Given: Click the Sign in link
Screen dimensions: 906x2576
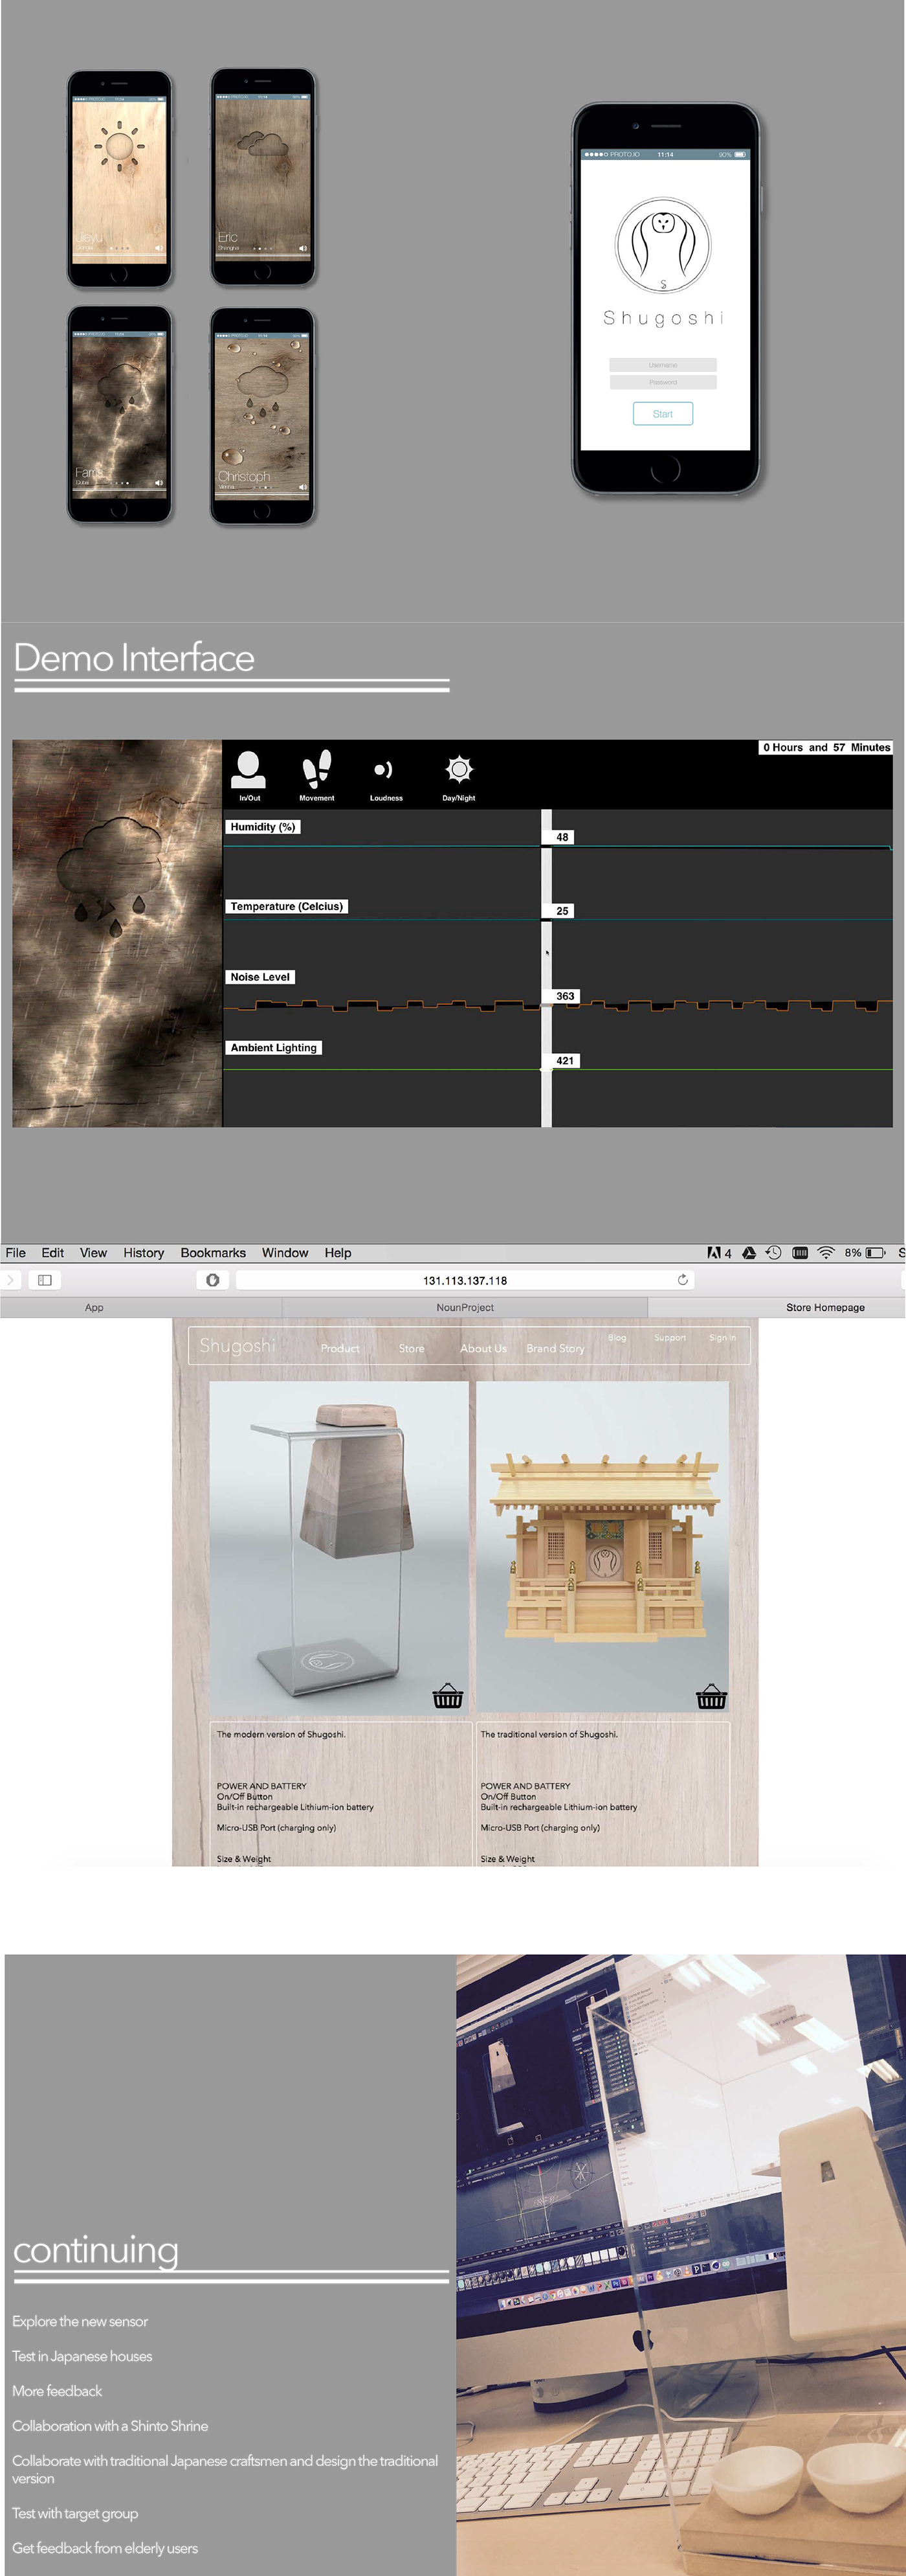Looking at the screenshot, I should (721, 1338).
